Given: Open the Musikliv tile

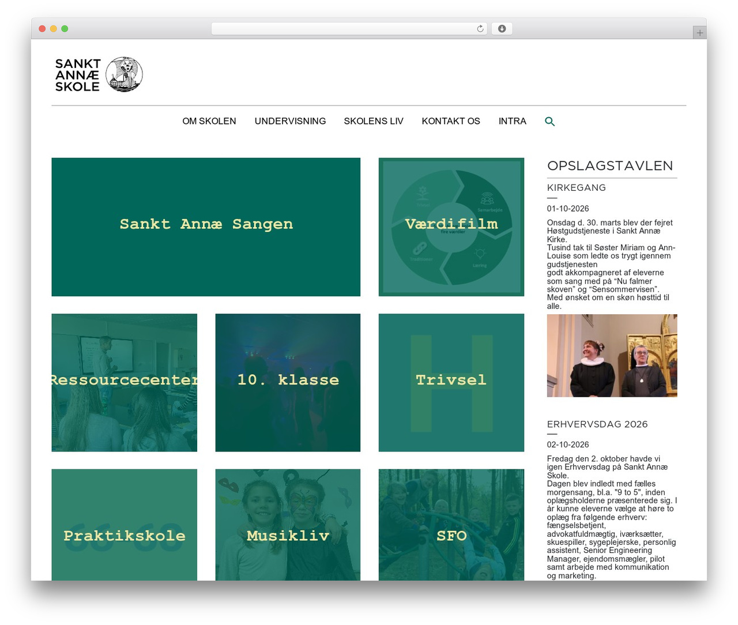Looking at the screenshot, I should [288, 525].
